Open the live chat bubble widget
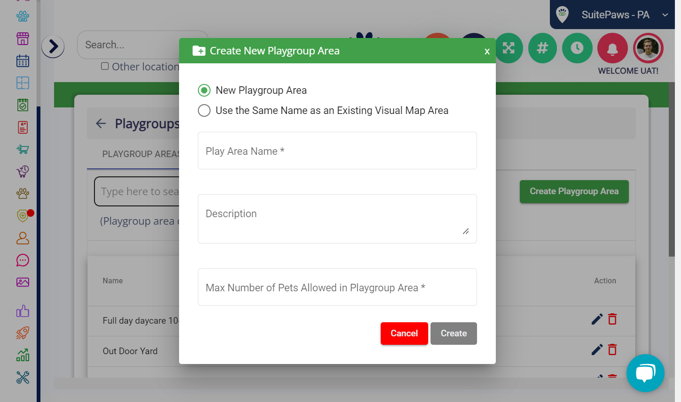Viewport: 681px width, 402px height. pos(645,373)
